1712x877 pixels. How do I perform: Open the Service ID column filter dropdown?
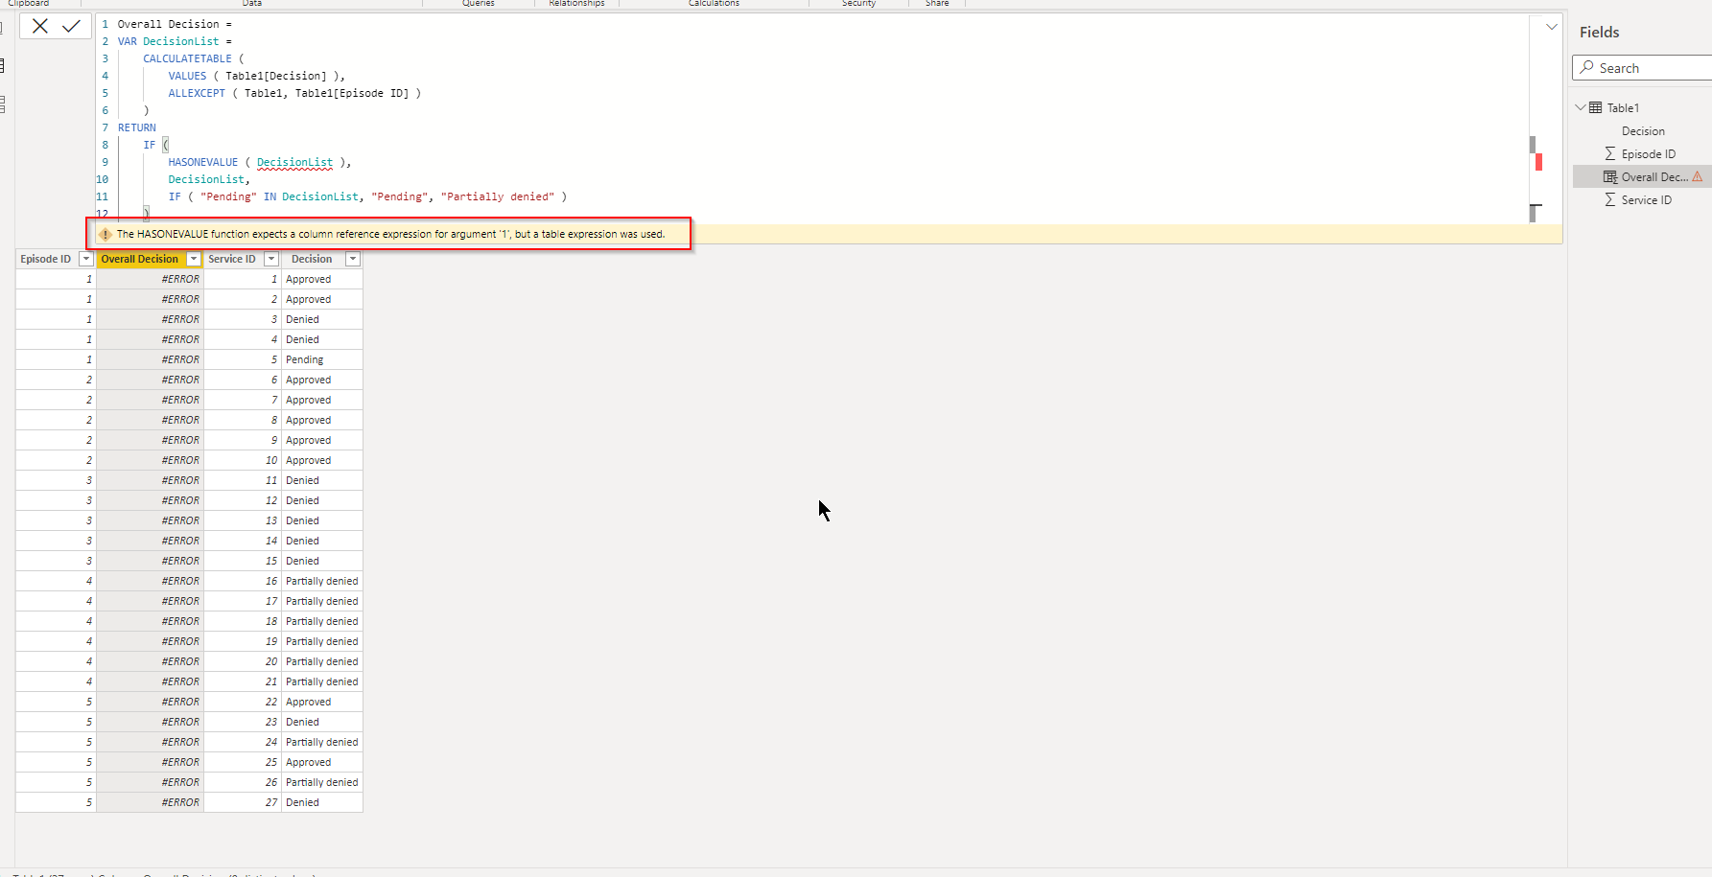tap(271, 259)
